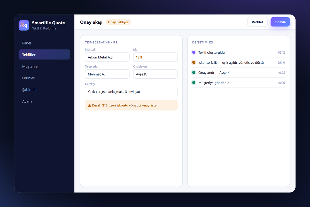Viewport: 310px width, 207px height.
Task: Select Teklifler in the sidebar
Action: (x=44, y=55)
